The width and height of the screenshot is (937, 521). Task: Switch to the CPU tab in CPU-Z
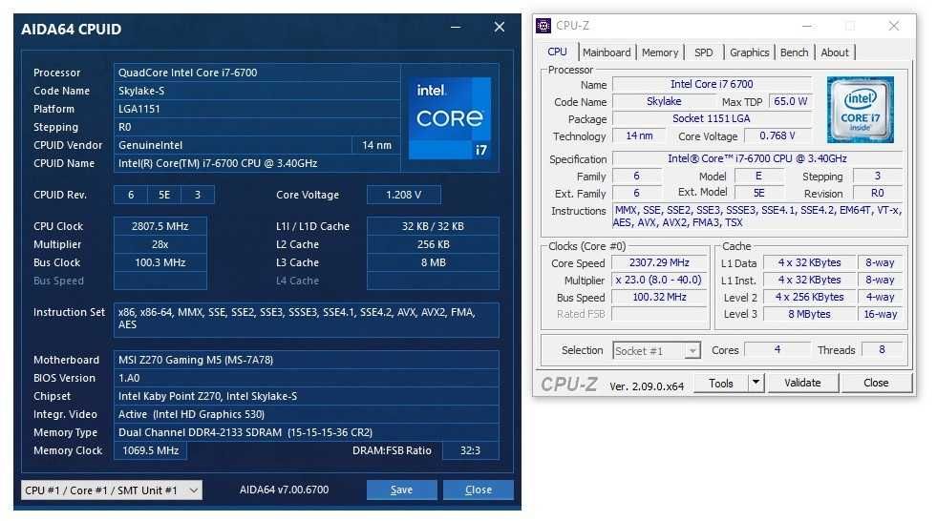[x=557, y=52]
